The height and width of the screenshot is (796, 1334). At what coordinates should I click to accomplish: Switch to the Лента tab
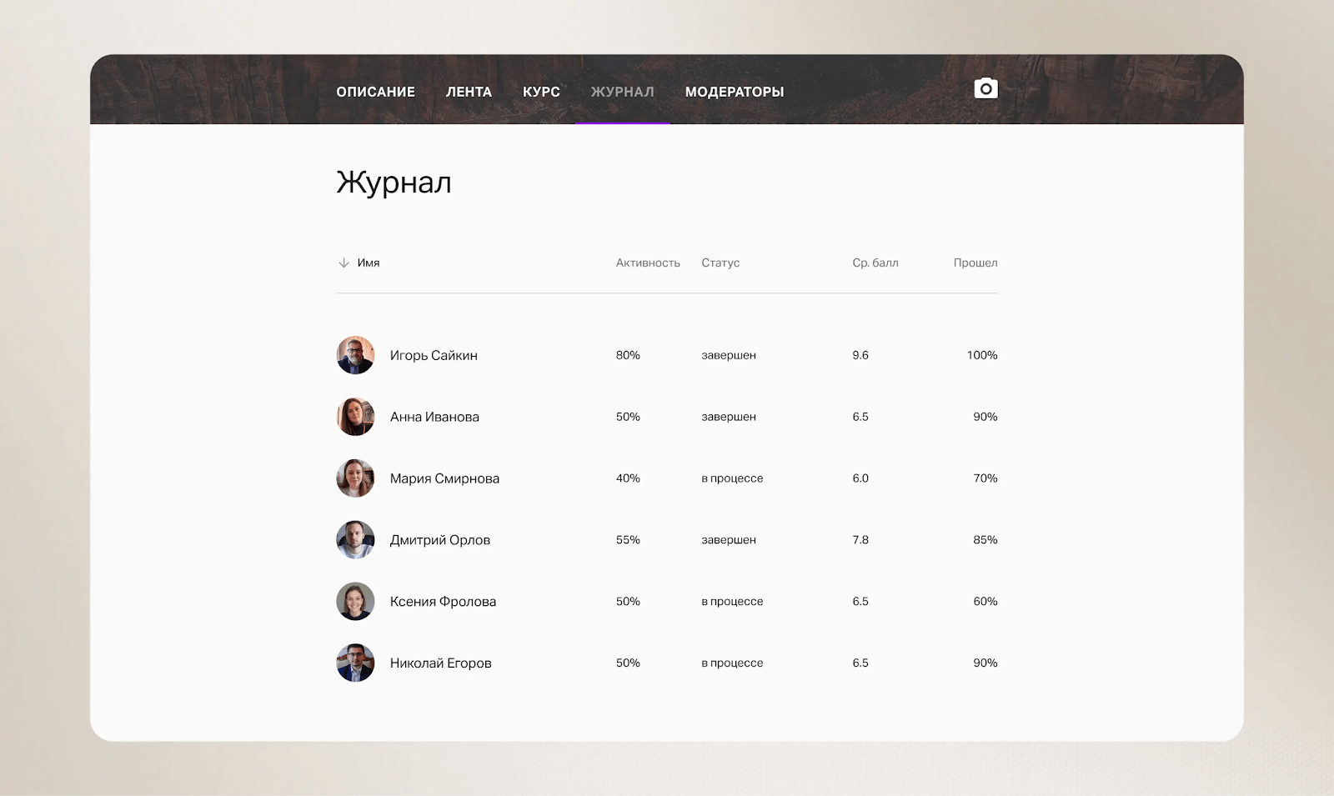tap(469, 92)
